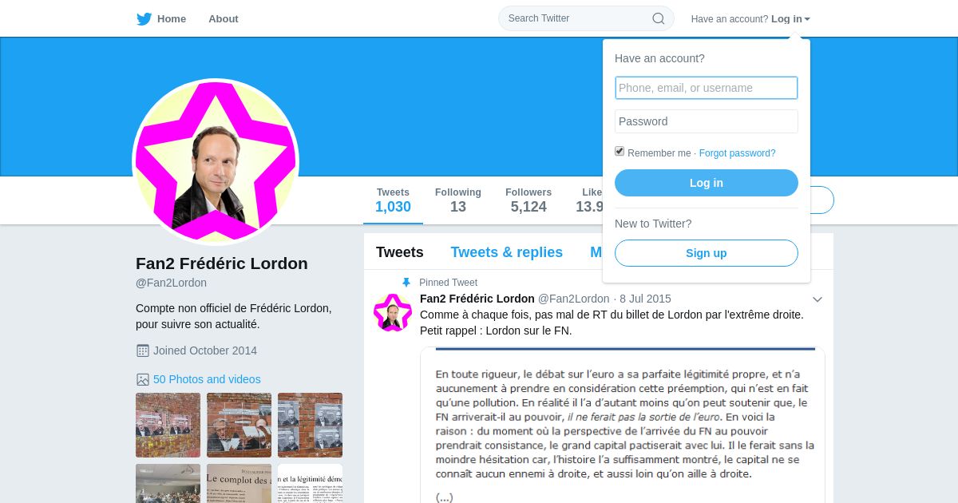
Task: Open the first photo thumbnail in media grid
Action: coord(168,425)
